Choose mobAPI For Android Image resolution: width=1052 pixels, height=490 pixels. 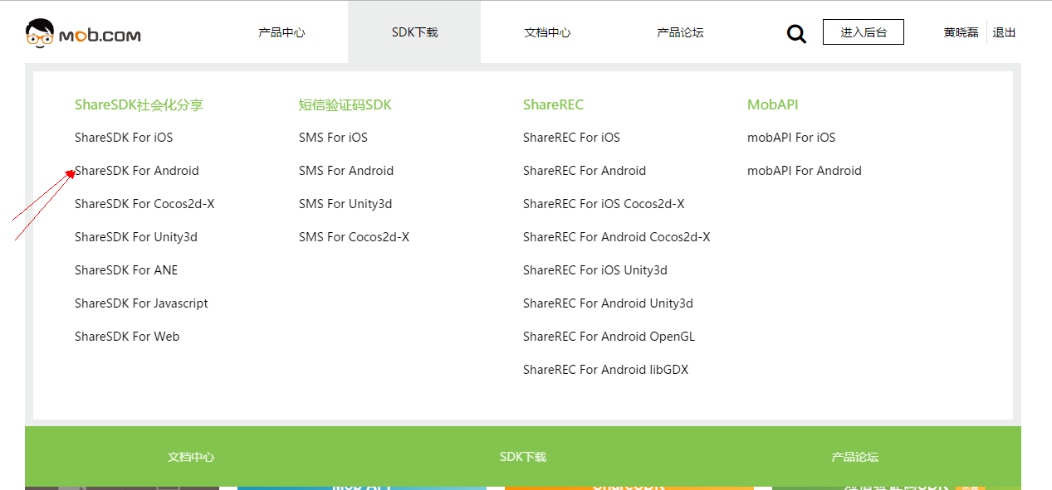pos(805,171)
